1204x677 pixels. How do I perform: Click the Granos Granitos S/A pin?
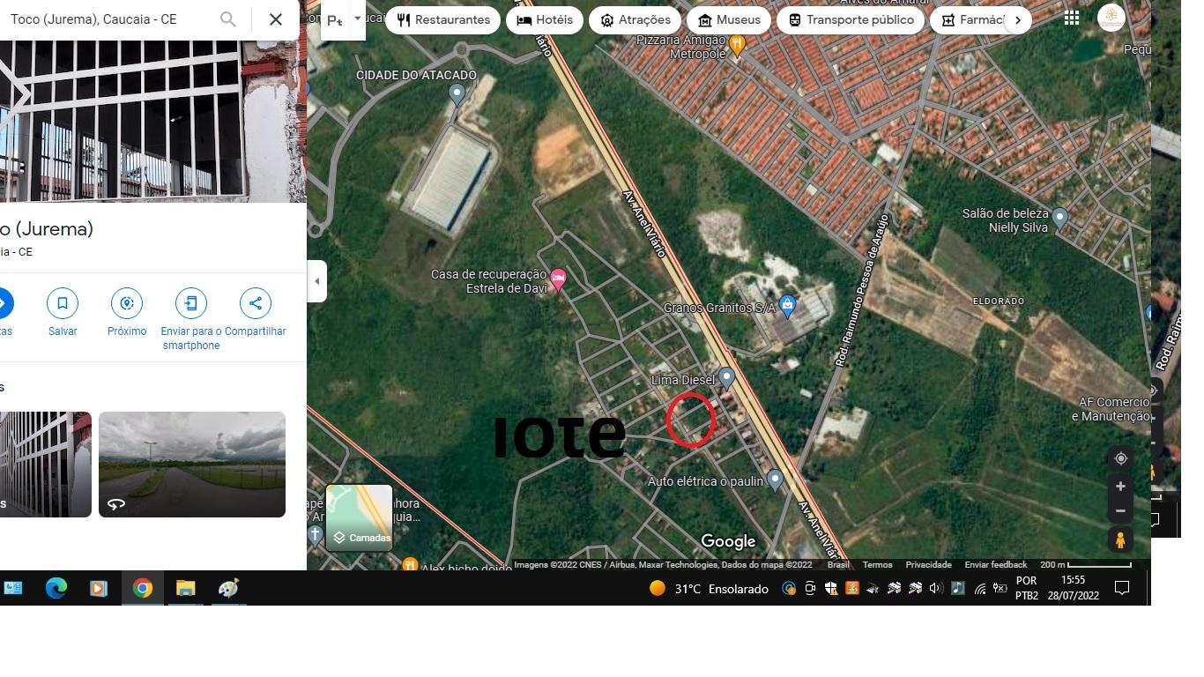pyautogui.click(x=788, y=306)
